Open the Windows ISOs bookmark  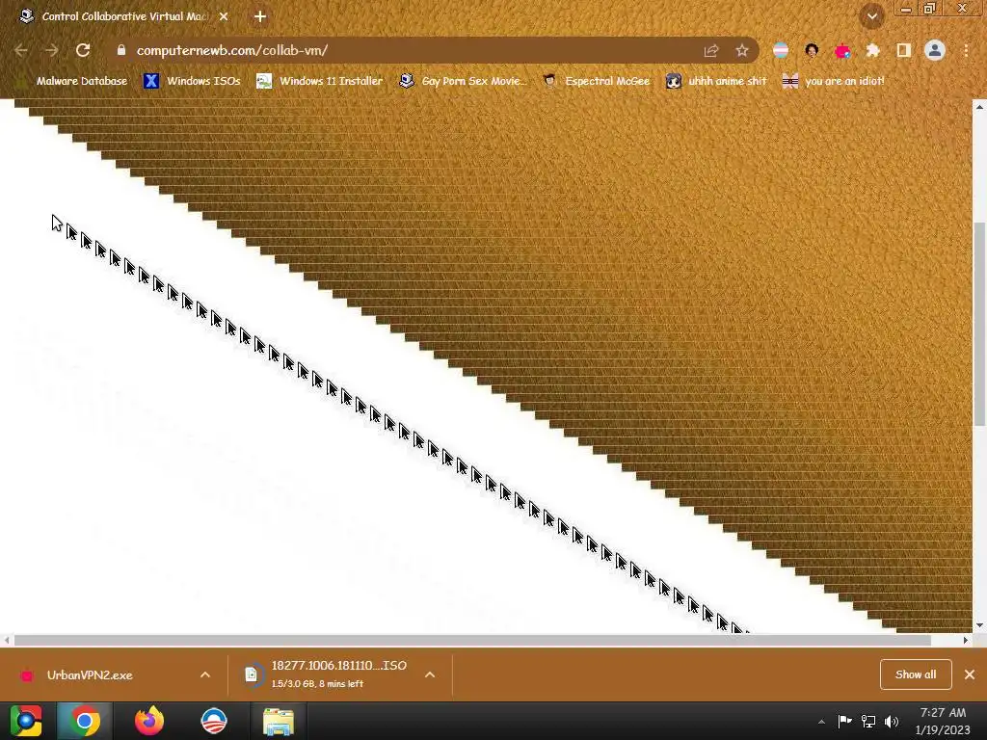(192, 81)
